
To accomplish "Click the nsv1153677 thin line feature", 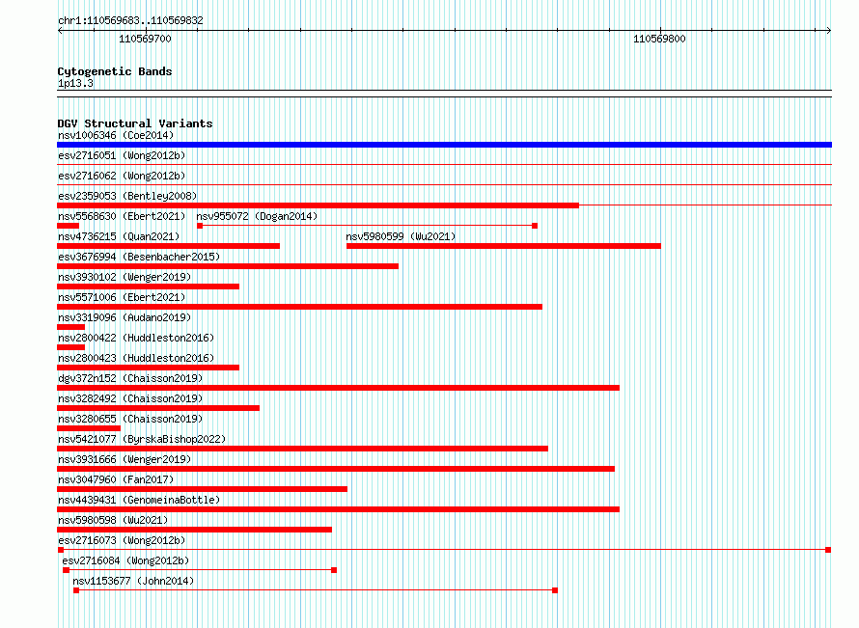I will [x=316, y=590].
